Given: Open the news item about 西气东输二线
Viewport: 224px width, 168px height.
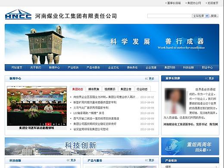Looking at the screenshot, I should (x=96, y=118).
